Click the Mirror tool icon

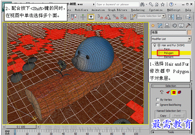(x=171, y=17)
